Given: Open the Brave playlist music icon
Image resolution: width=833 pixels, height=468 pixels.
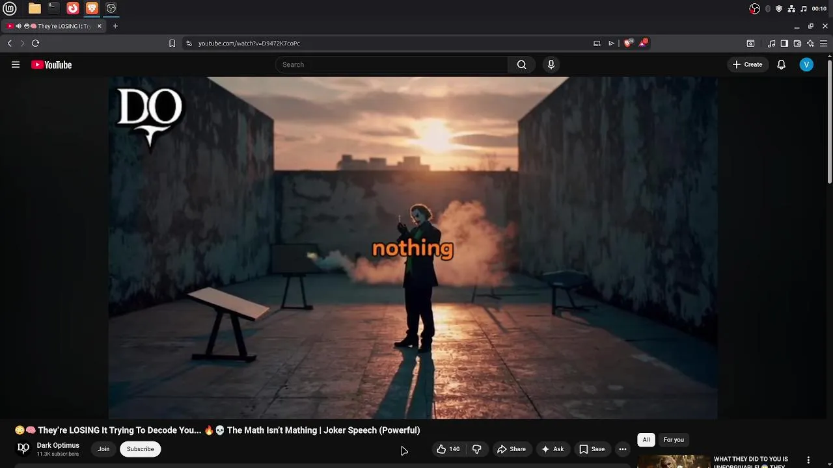Looking at the screenshot, I should click(x=771, y=44).
